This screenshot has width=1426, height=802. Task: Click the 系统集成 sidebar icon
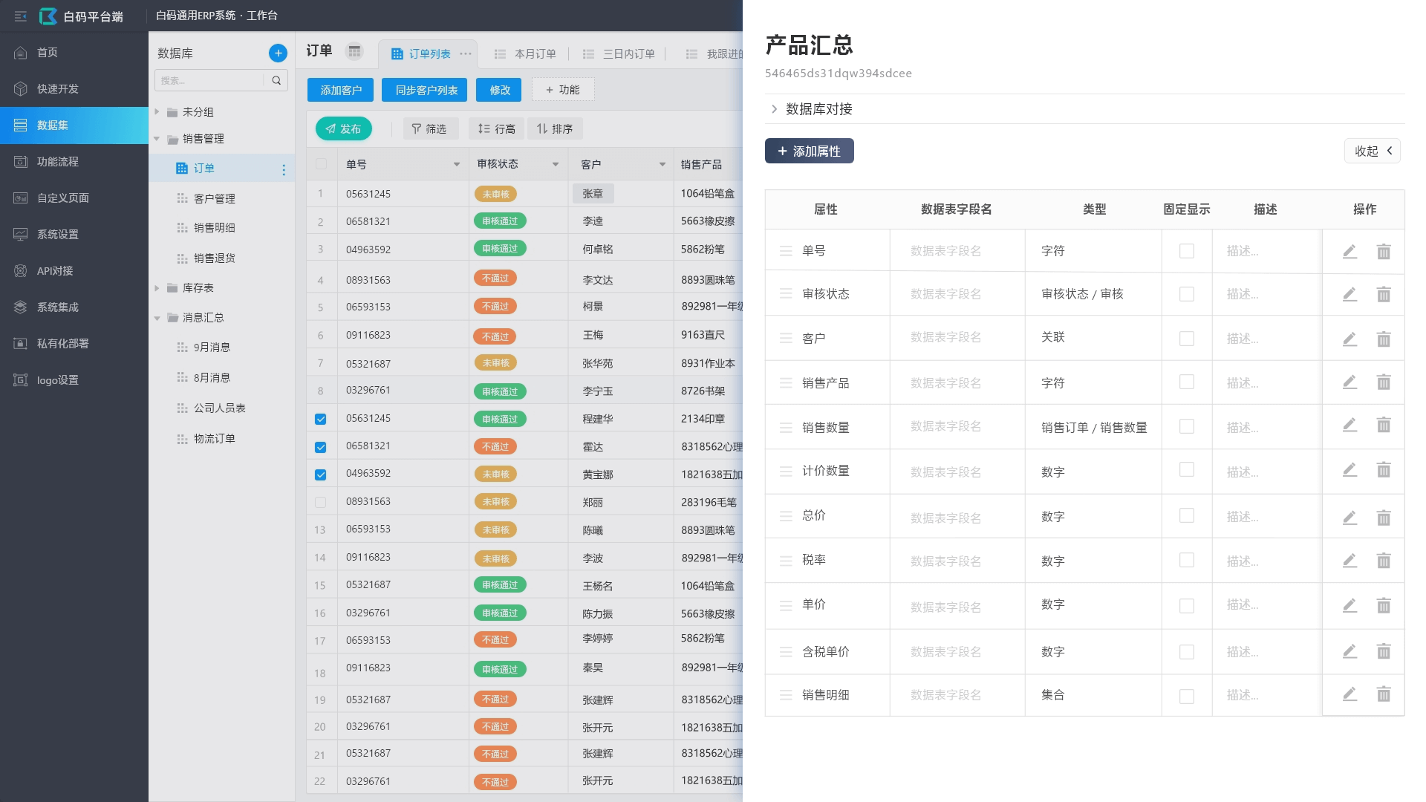click(x=21, y=307)
